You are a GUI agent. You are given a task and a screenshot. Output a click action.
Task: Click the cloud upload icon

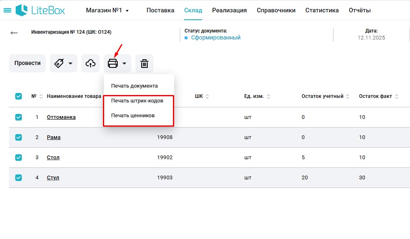point(91,63)
